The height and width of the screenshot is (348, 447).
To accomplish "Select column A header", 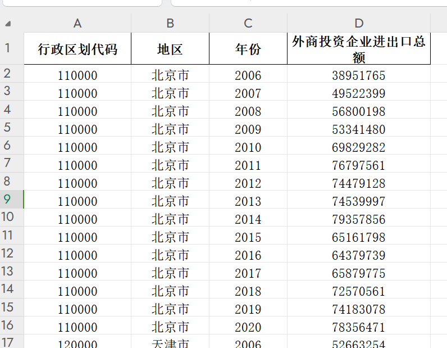I will tap(77, 23).
